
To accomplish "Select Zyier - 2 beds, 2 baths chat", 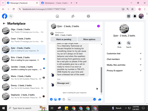I will (x=23, y=49).
